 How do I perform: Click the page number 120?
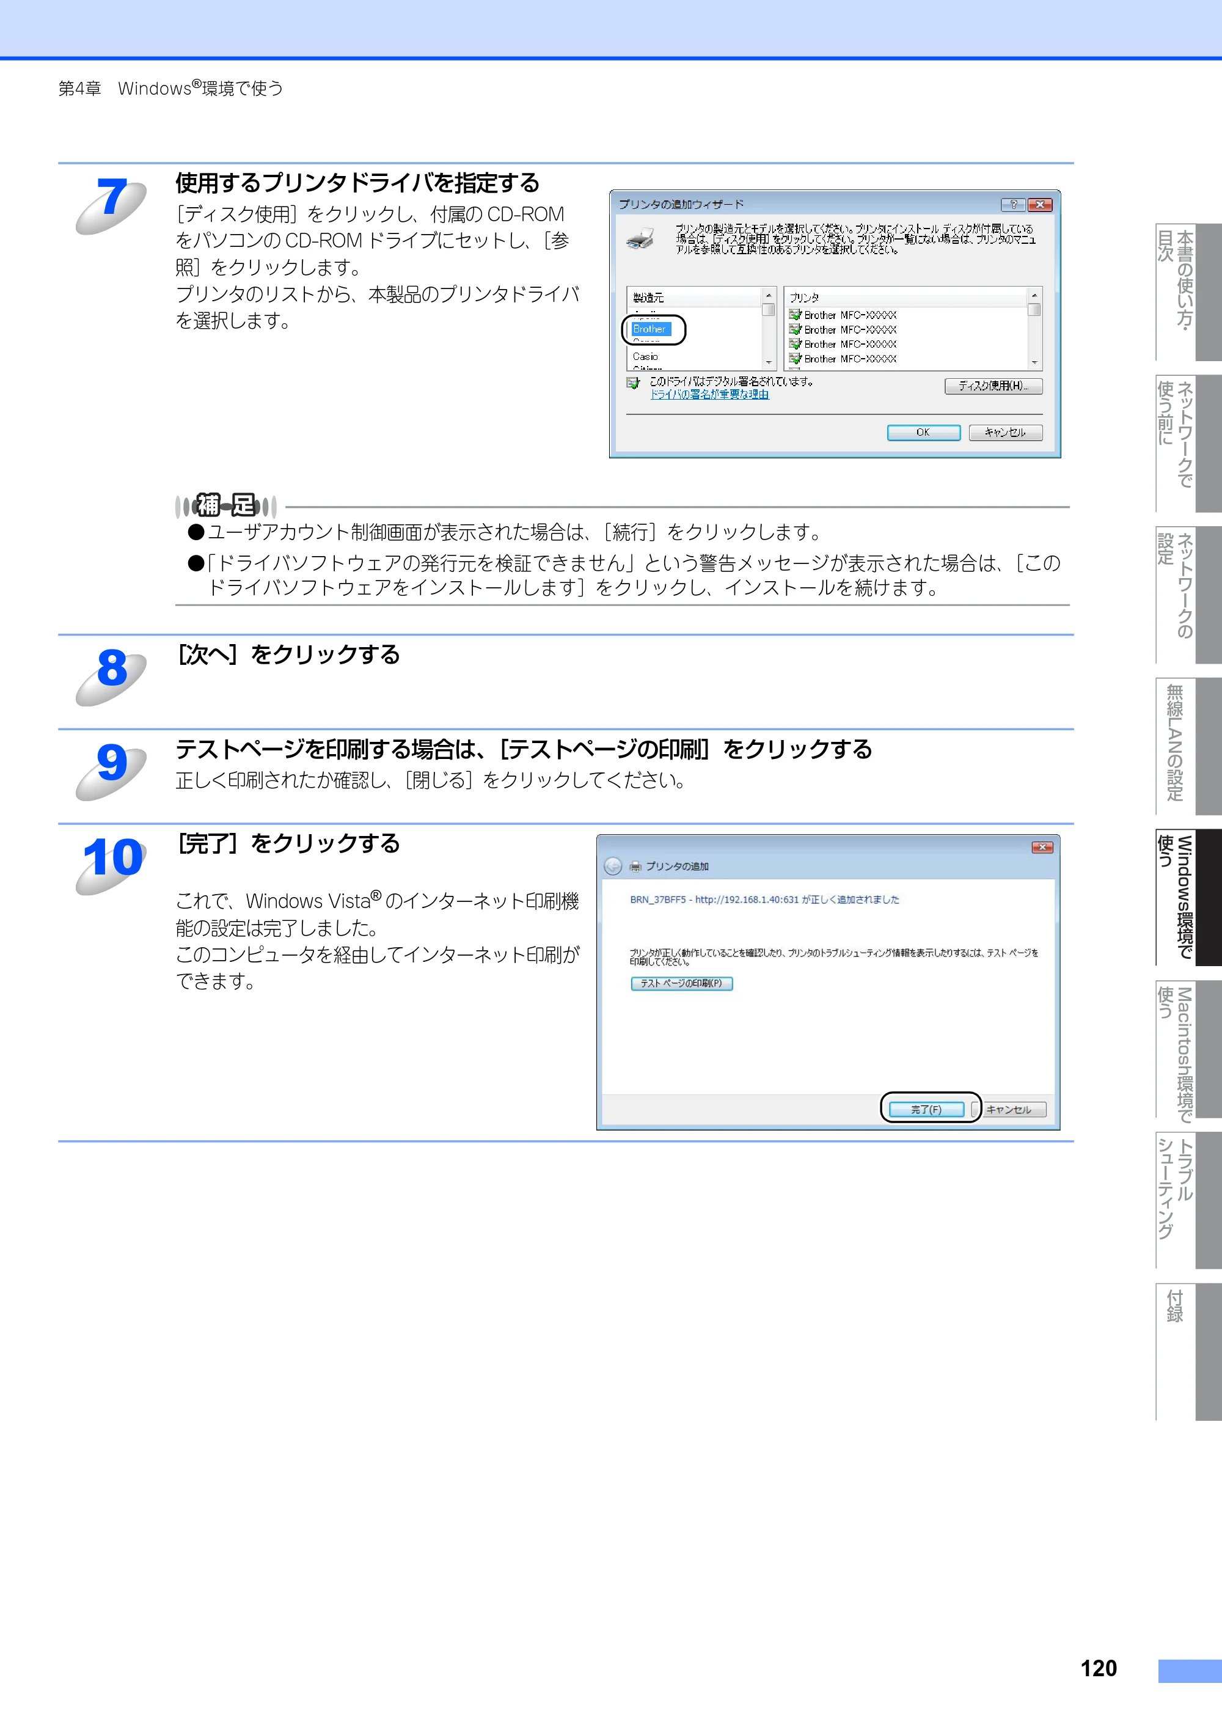tap(1099, 1668)
